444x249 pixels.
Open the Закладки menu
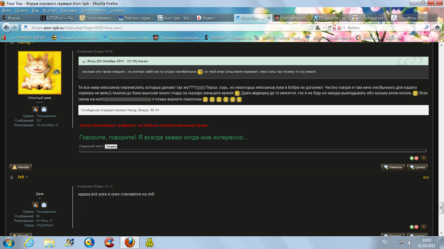coord(69,10)
